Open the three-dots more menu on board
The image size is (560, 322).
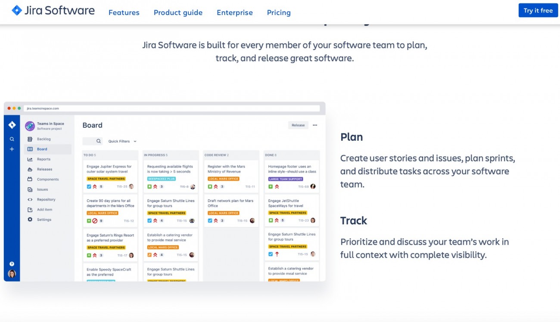pos(315,125)
